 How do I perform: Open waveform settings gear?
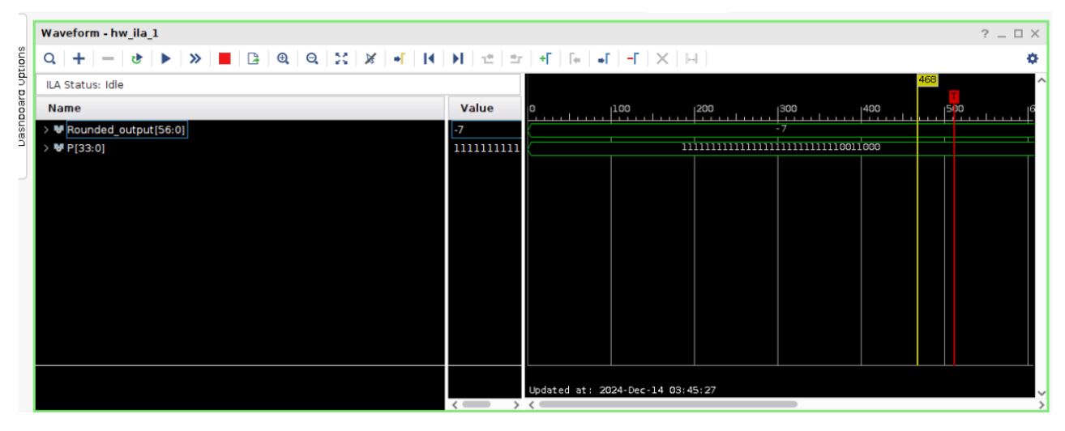pyautogui.click(x=1033, y=58)
